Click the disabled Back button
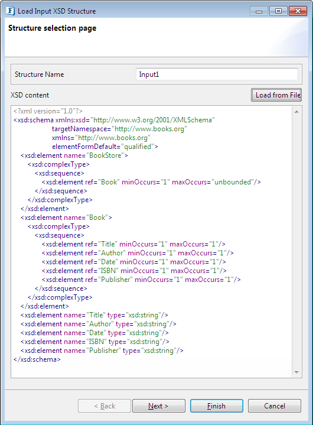 click(x=105, y=405)
